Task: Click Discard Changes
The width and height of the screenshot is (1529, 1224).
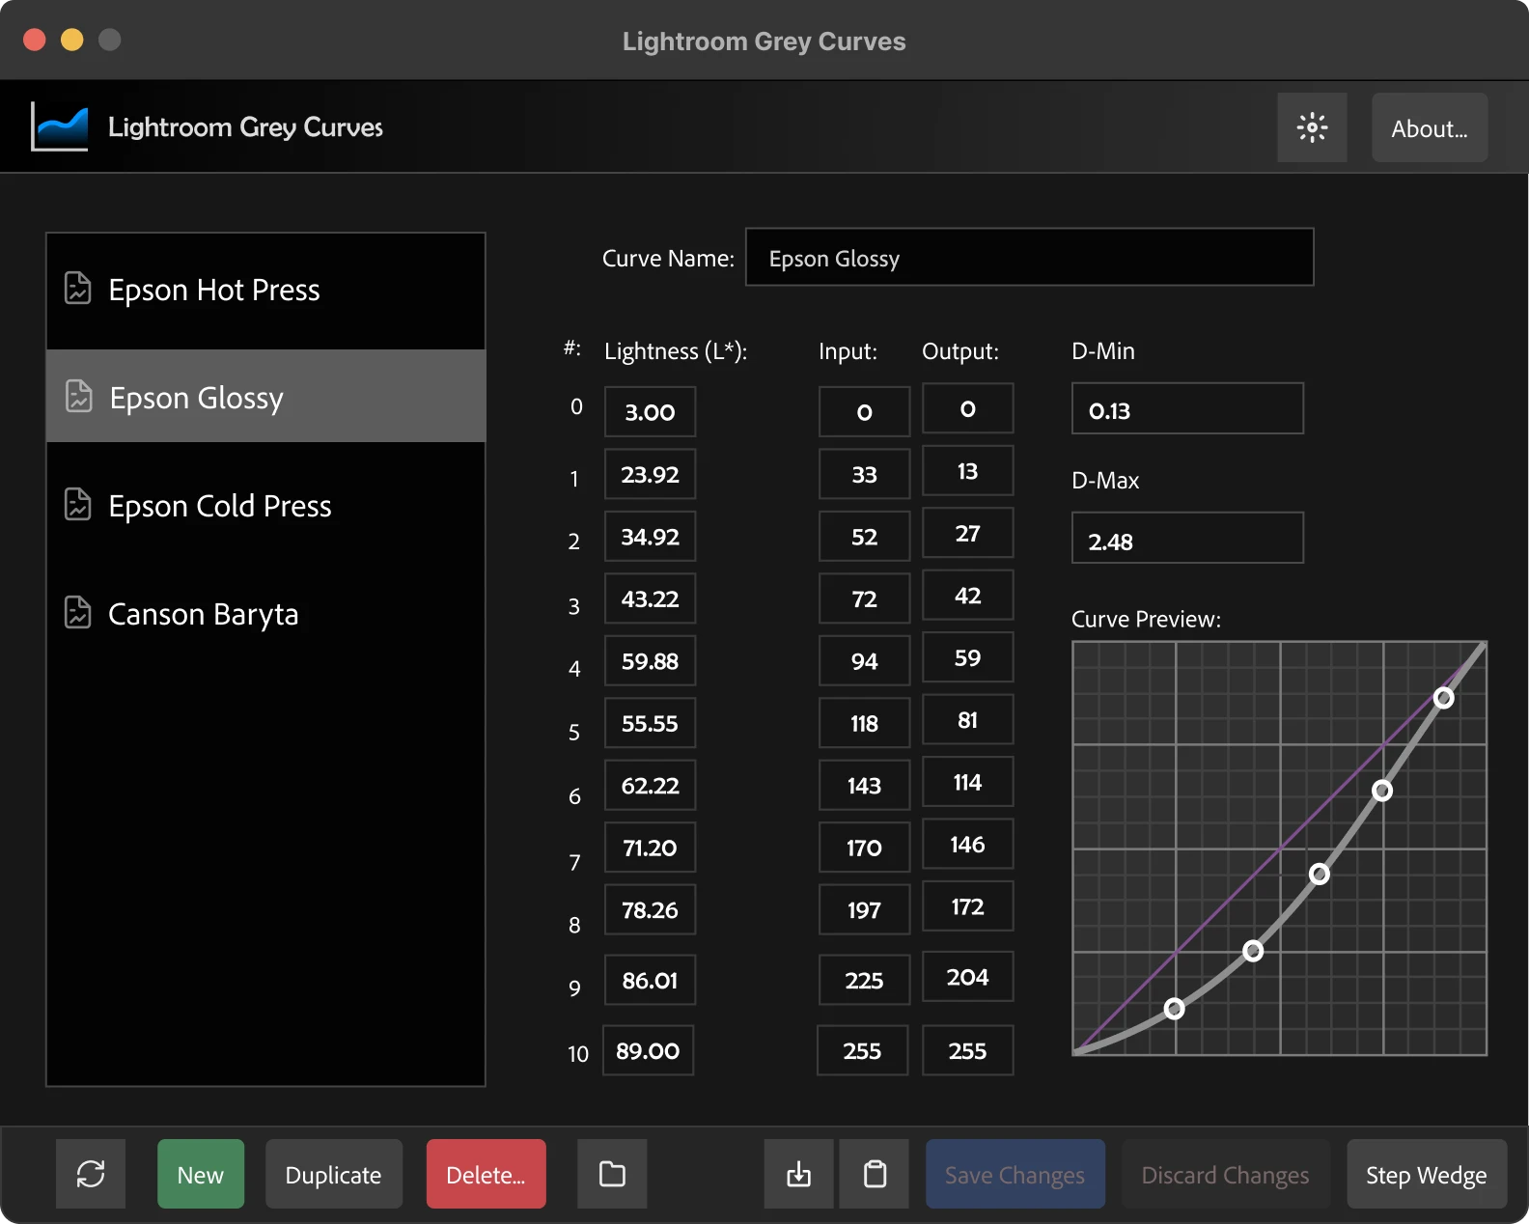Action: pyautogui.click(x=1226, y=1174)
